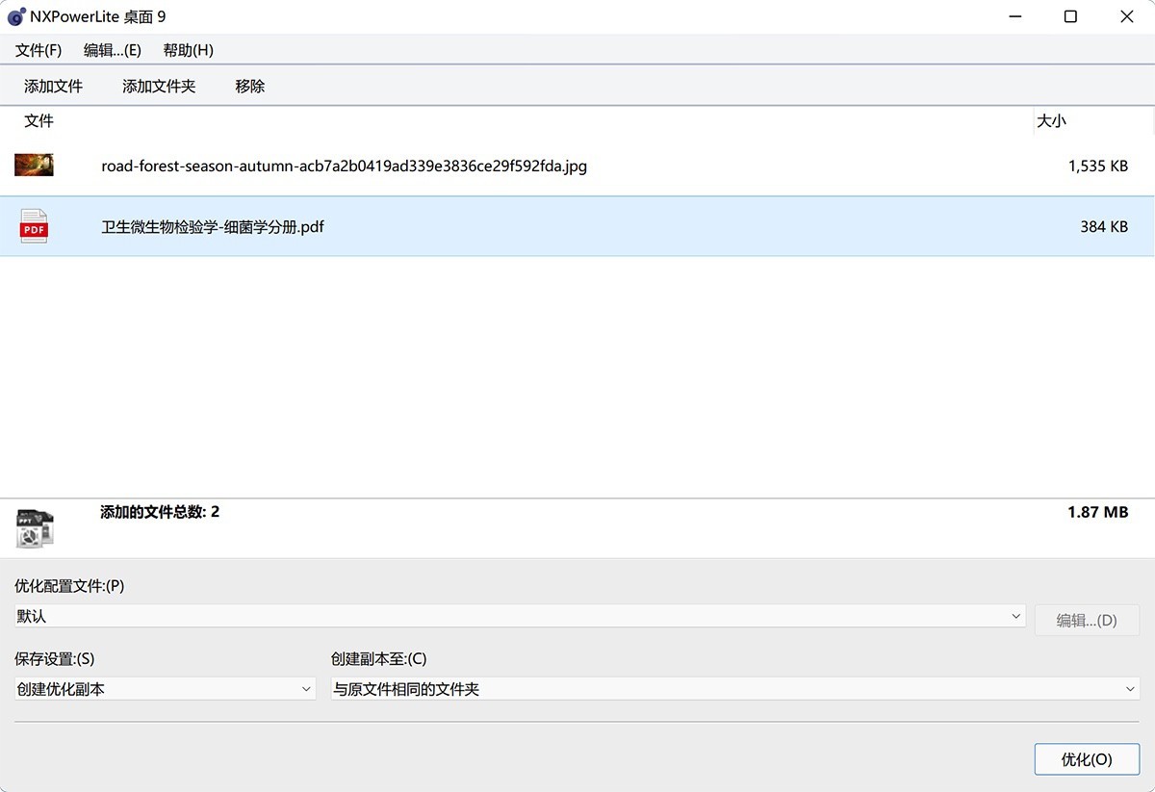
Task: Click the 移除 toolbar button
Action: click(250, 87)
